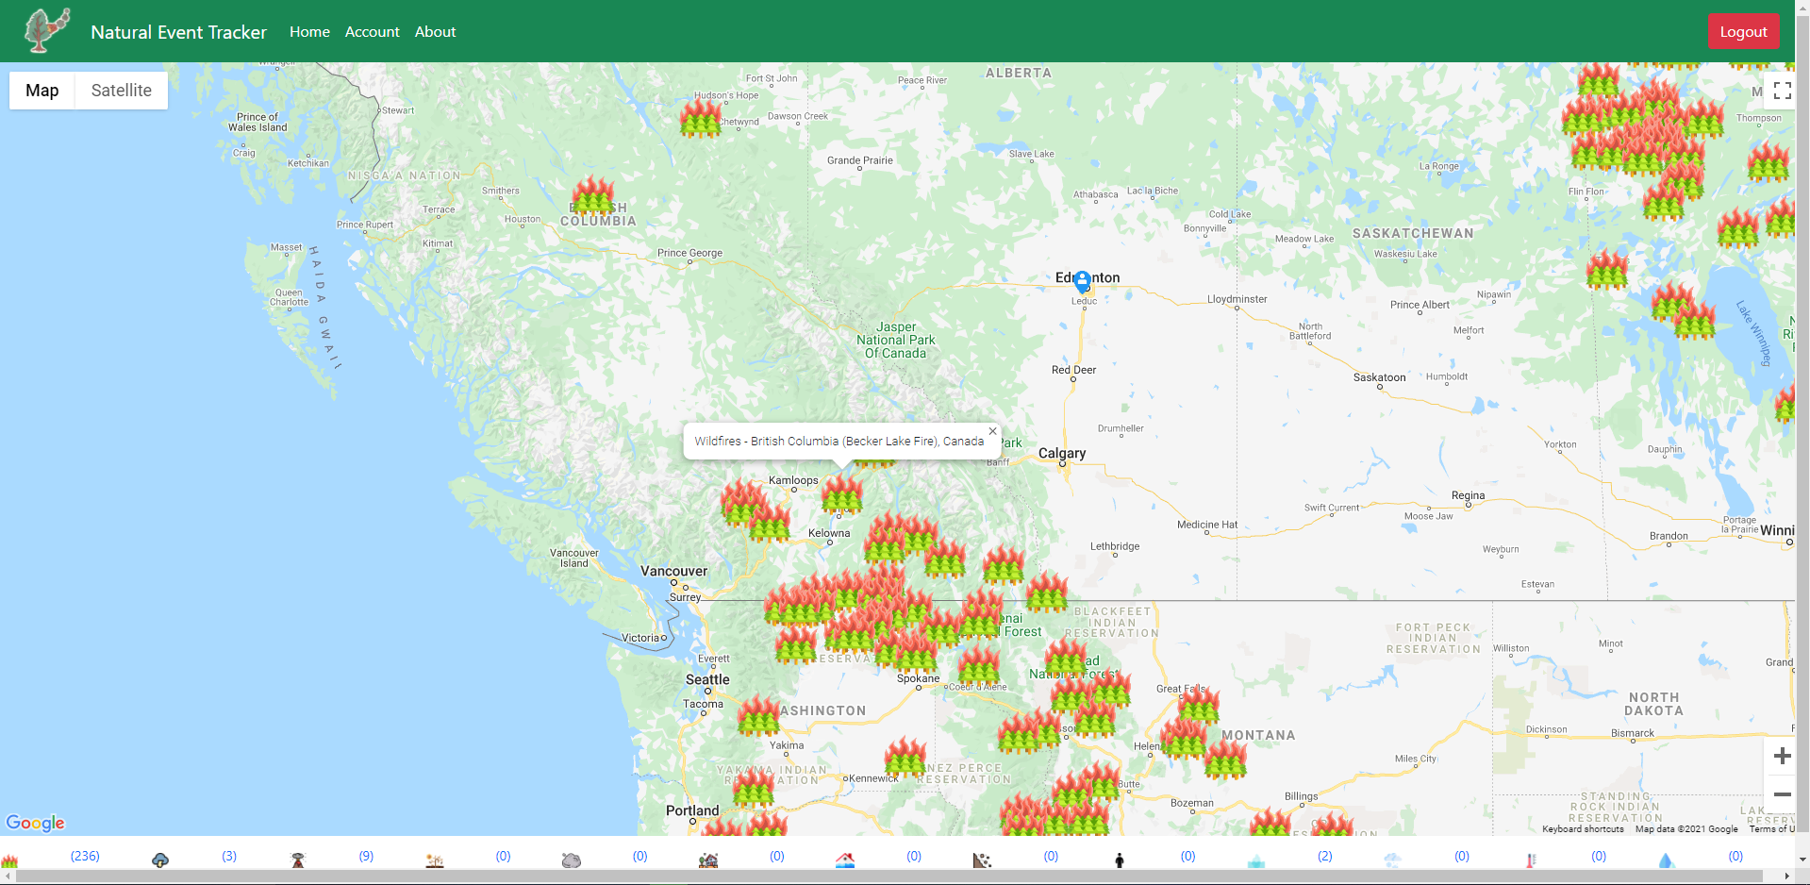Click the blue location pin at Edmonton
The image size is (1810, 885).
point(1083,280)
